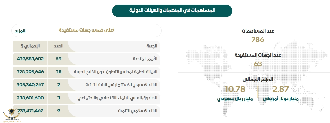Select the total 305,340,267
The width and height of the screenshot is (330, 123).
click(x=30, y=85)
